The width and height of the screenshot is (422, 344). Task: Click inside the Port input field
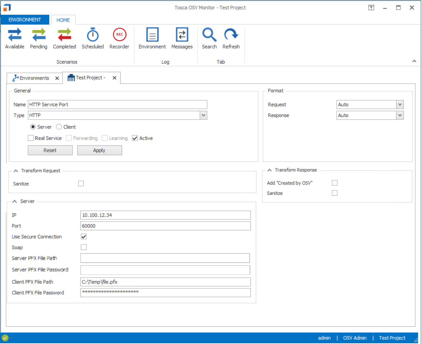[x=165, y=226]
